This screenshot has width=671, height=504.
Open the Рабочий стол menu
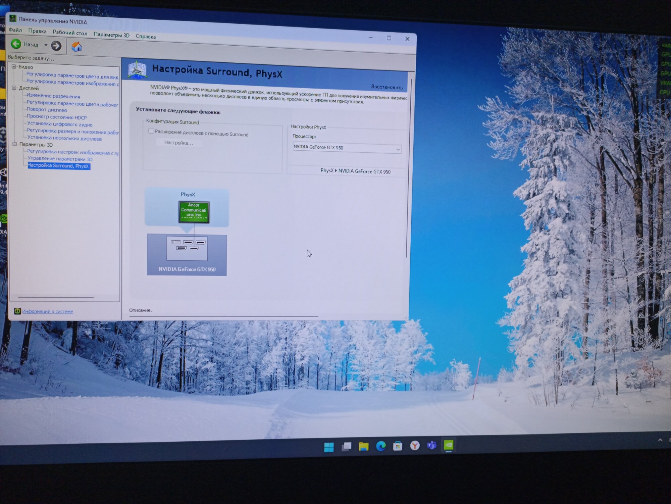point(70,33)
